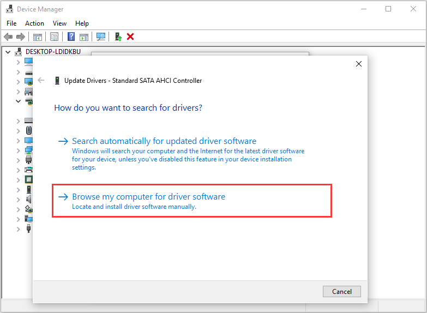Expand the chevron beside the printer icon
The width and height of the screenshot is (427, 313).
(18, 170)
